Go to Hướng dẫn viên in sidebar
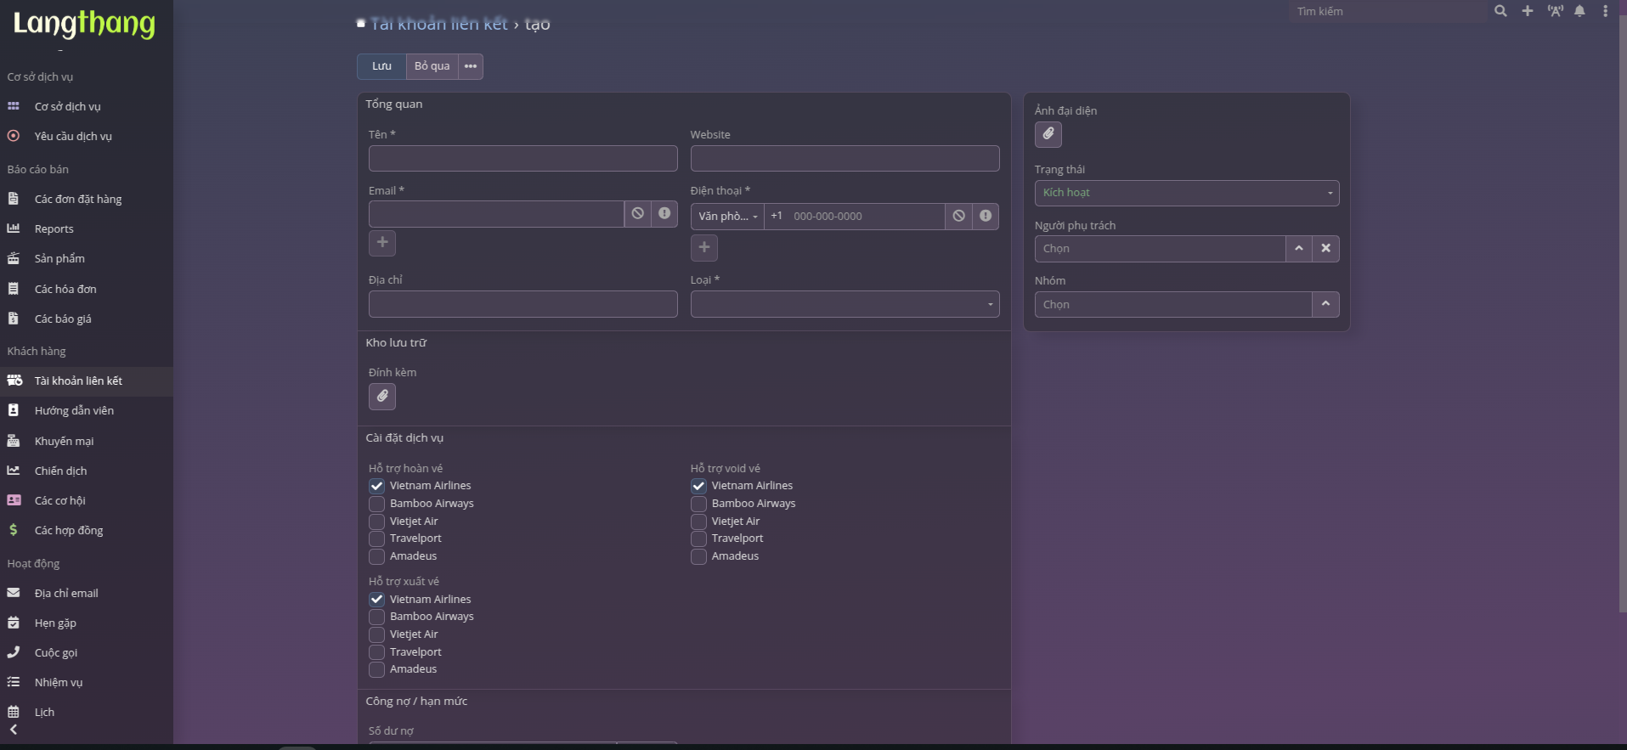 coord(74,411)
